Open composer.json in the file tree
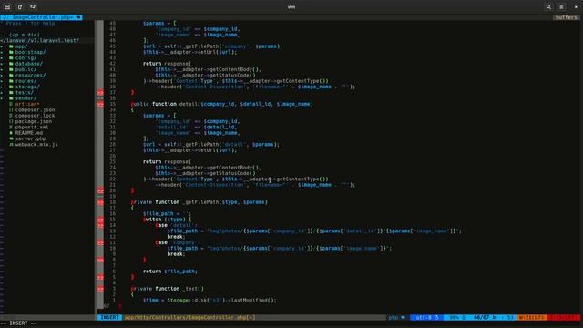 pos(35,109)
